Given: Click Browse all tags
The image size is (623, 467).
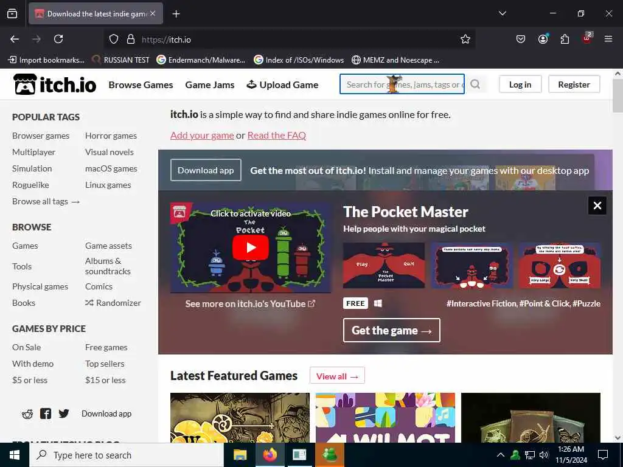Looking at the screenshot, I should pos(46,201).
